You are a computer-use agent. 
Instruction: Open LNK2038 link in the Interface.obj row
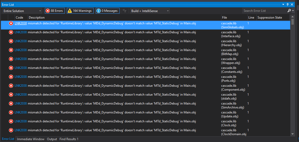(21, 32)
